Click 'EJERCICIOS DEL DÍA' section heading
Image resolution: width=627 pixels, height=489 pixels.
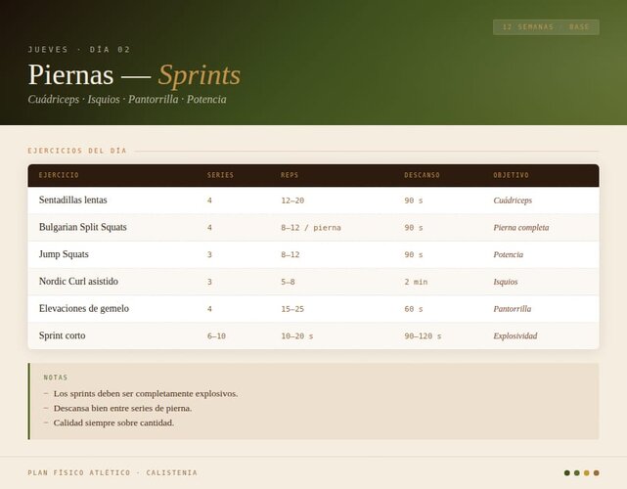[77, 151]
